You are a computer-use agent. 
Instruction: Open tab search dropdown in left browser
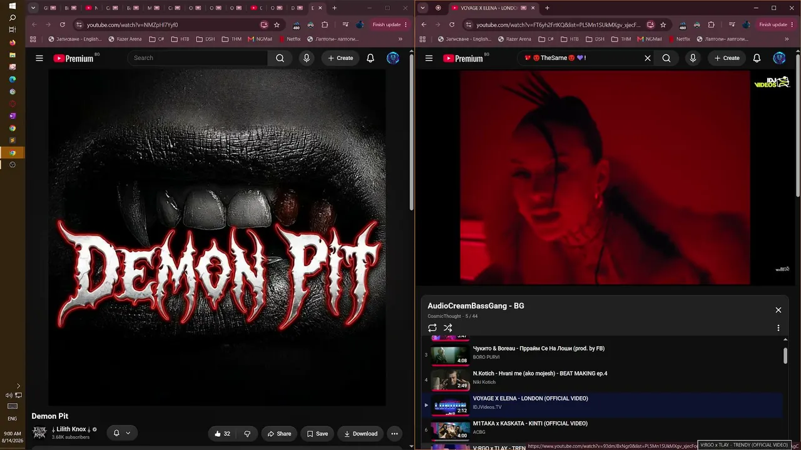[x=33, y=8]
